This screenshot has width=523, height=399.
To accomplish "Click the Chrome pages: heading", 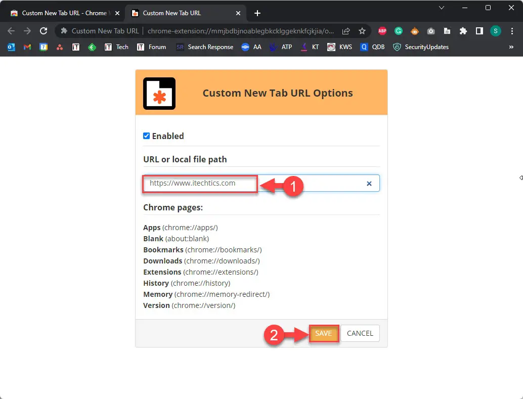I will click(173, 207).
